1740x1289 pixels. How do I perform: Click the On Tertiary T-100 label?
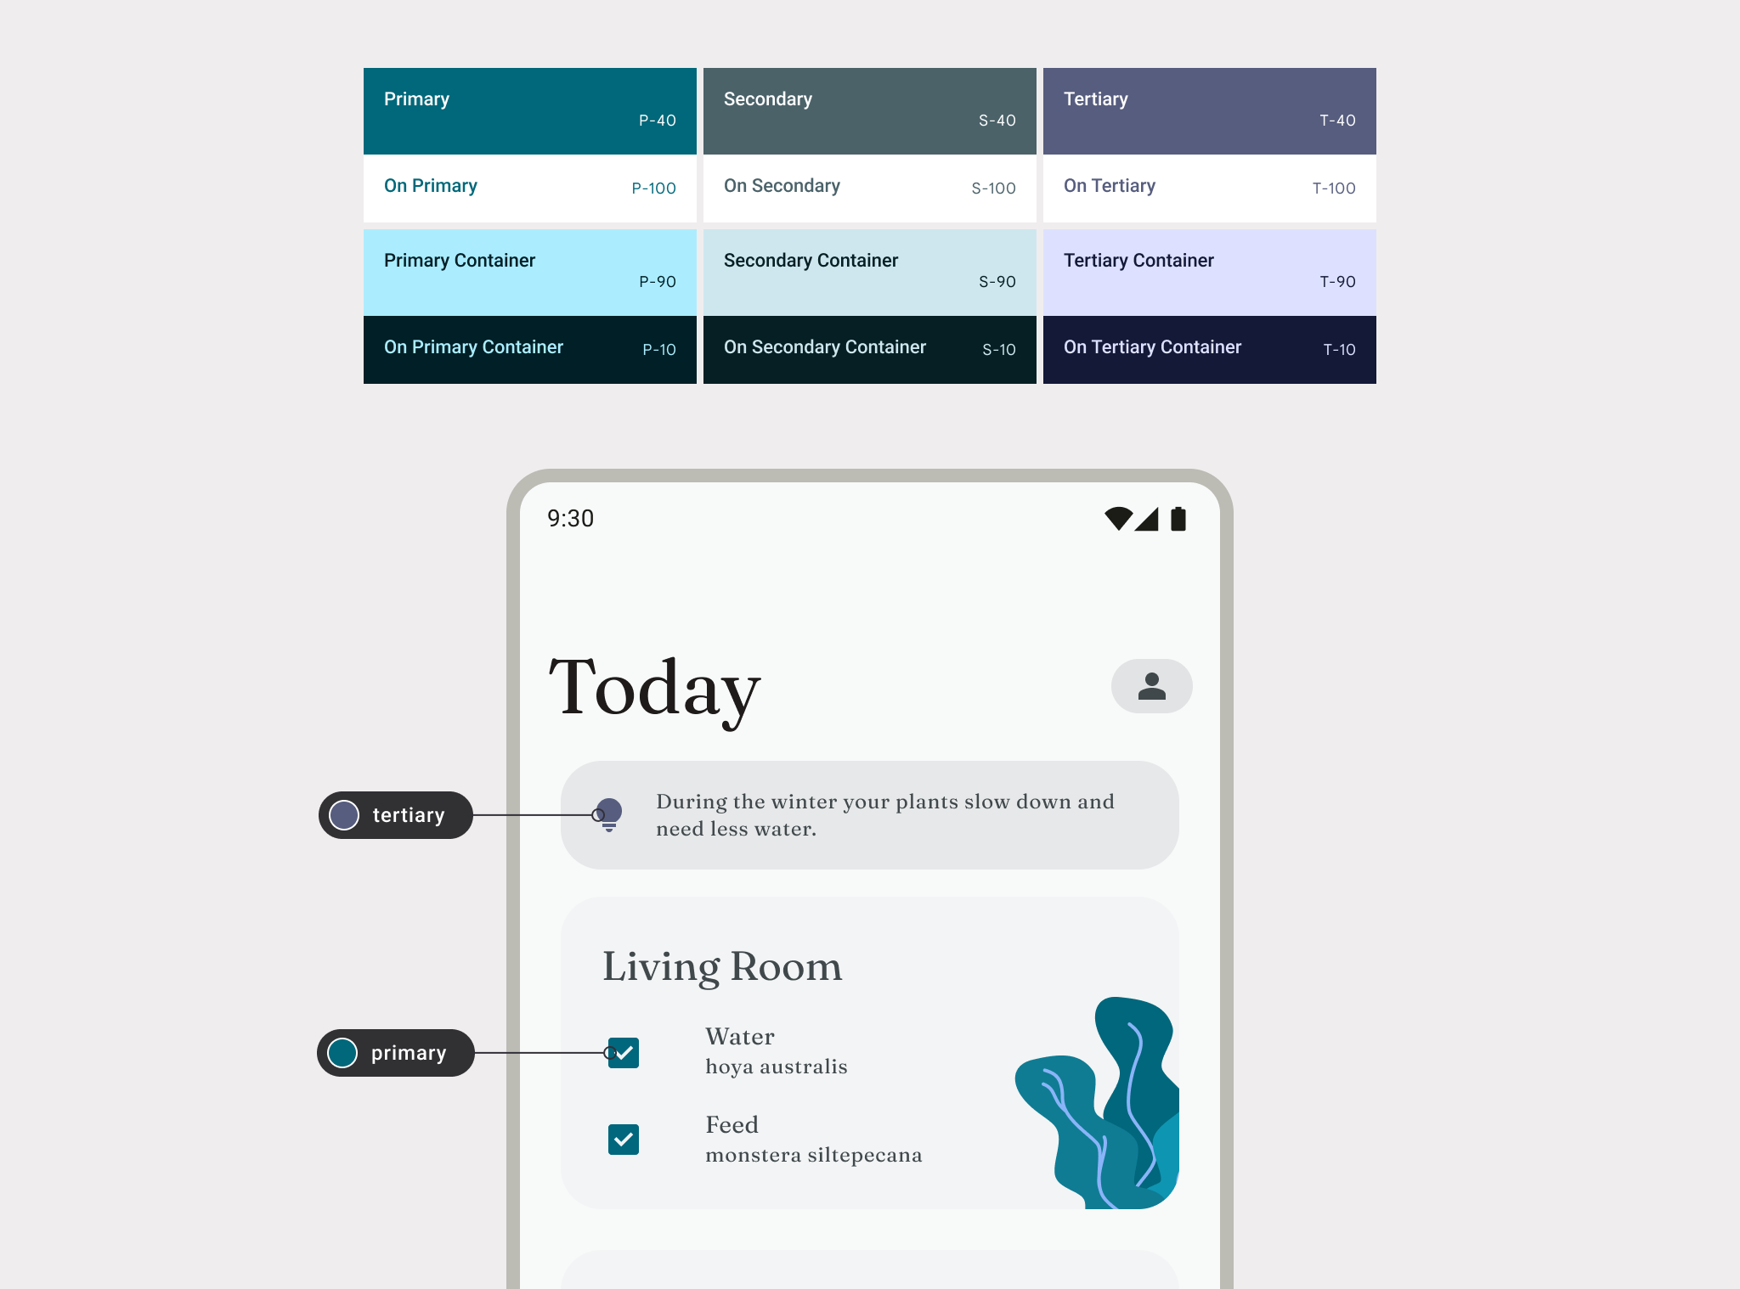coord(1209,187)
